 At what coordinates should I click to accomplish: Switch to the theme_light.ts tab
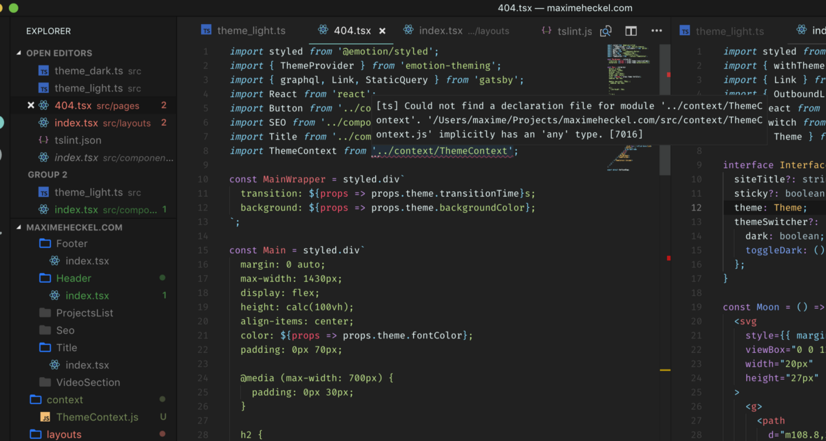tap(251, 30)
